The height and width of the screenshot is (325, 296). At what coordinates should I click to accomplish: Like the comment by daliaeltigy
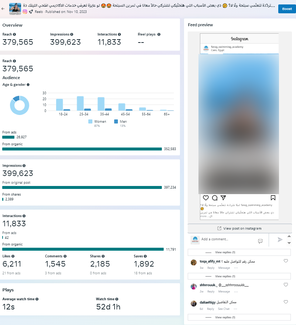click(x=286, y=302)
